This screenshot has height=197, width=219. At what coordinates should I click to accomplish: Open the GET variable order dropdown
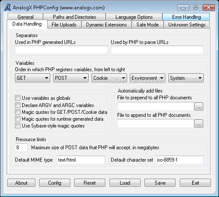[x=32, y=78]
